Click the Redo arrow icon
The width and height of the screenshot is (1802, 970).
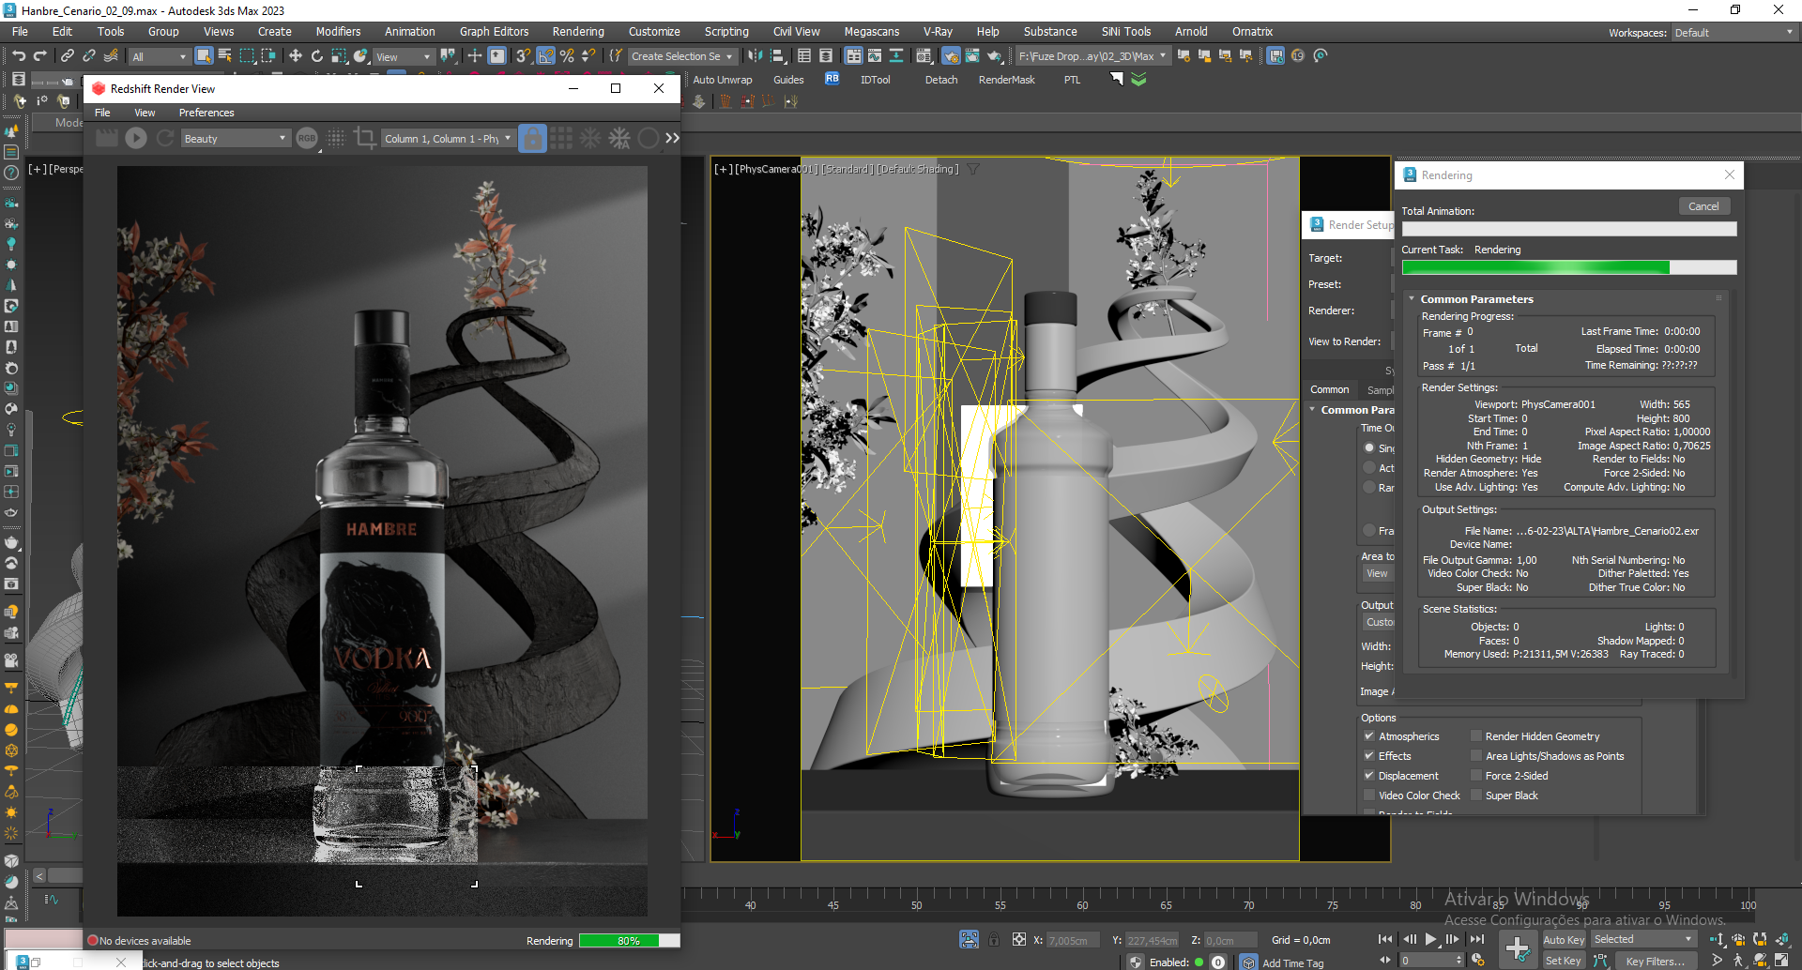[x=39, y=56]
